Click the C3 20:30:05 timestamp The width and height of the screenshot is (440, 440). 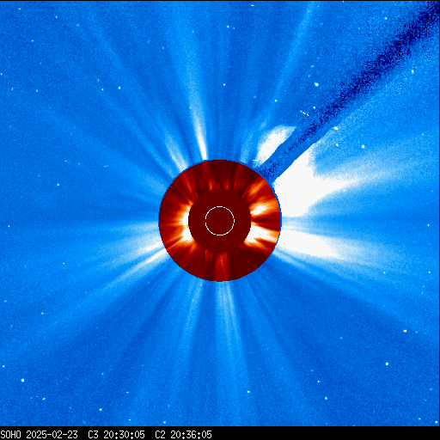[x=116, y=435]
